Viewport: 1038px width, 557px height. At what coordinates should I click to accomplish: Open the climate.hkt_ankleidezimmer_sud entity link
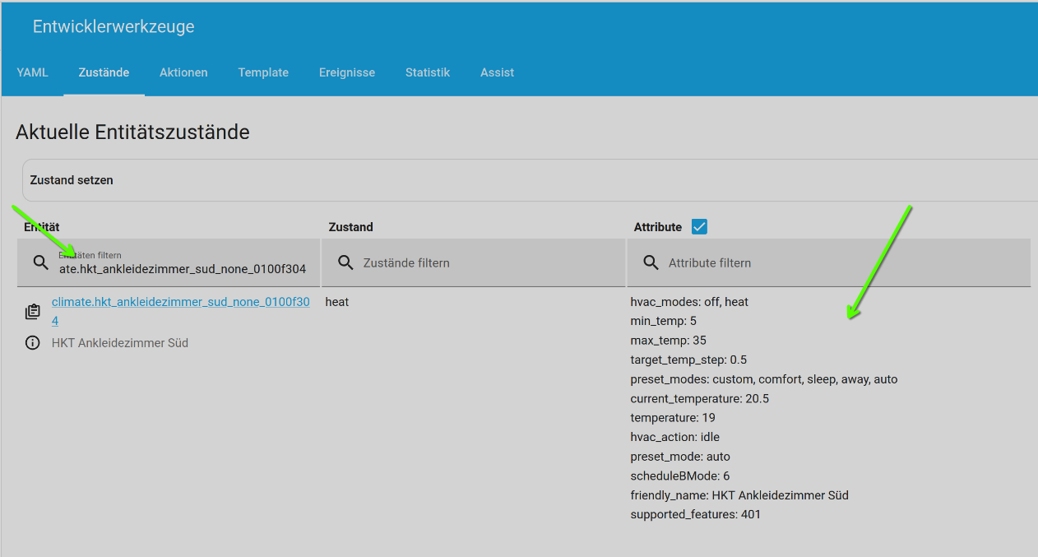[180, 303]
